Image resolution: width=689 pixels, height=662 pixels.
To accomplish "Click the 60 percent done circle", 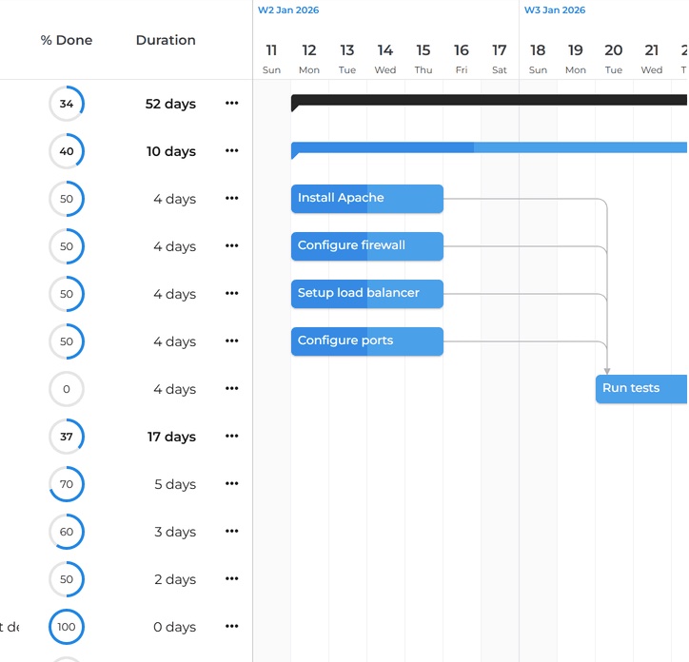I will (x=67, y=532).
